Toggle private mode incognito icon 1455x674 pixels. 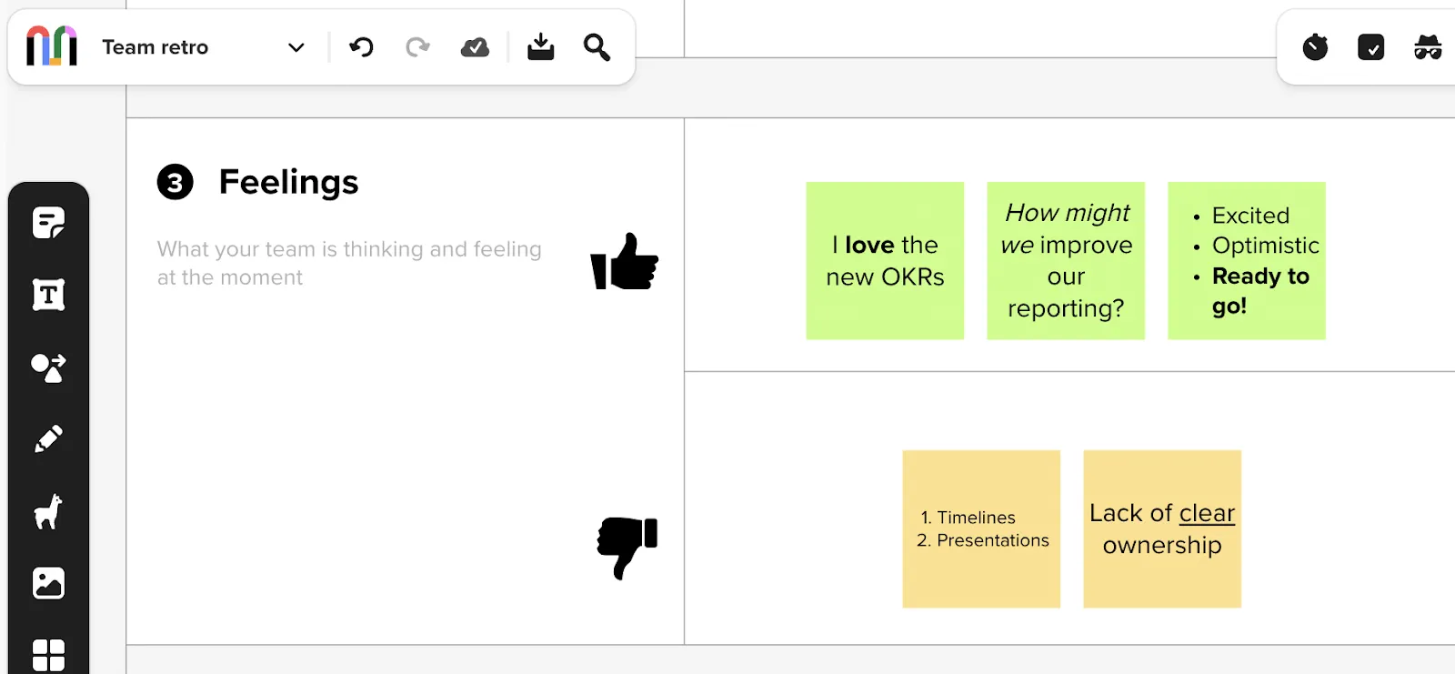click(x=1428, y=47)
